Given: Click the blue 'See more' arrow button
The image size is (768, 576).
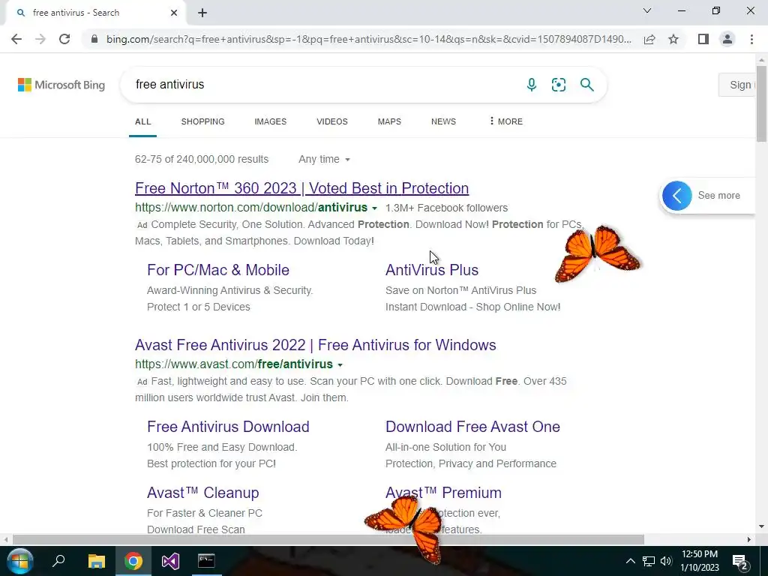Looking at the screenshot, I should 677,196.
